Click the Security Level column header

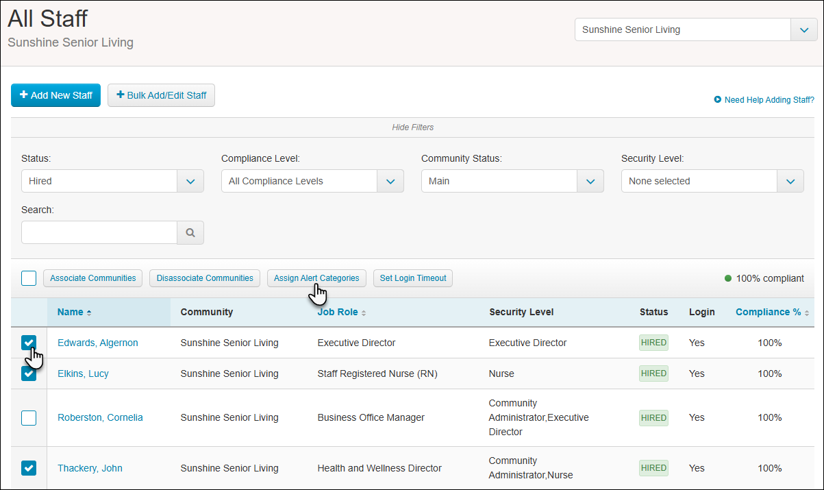(x=521, y=312)
